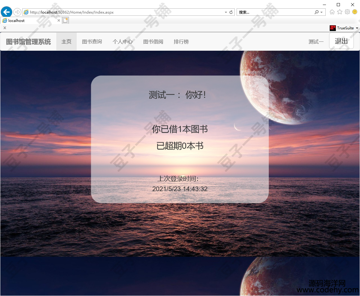
Task: Open 个人中心 in the navigation bar
Action: pyautogui.click(x=122, y=41)
